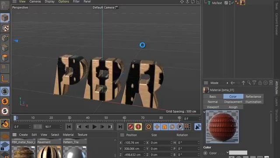Screen dimensions: 280x158
Task: Open the Mode arrow in Attributes
Action: [x=227, y=83]
